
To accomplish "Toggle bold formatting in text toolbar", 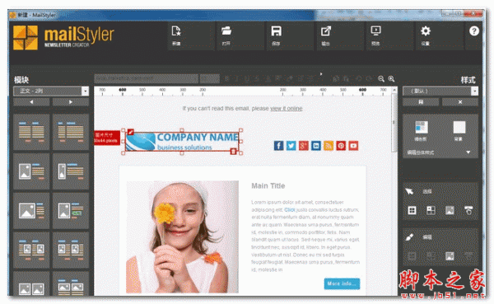I will pos(227,79).
